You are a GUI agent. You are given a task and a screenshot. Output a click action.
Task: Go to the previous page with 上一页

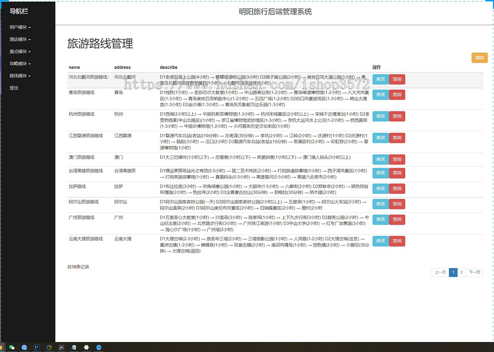click(x=440, y=272)
